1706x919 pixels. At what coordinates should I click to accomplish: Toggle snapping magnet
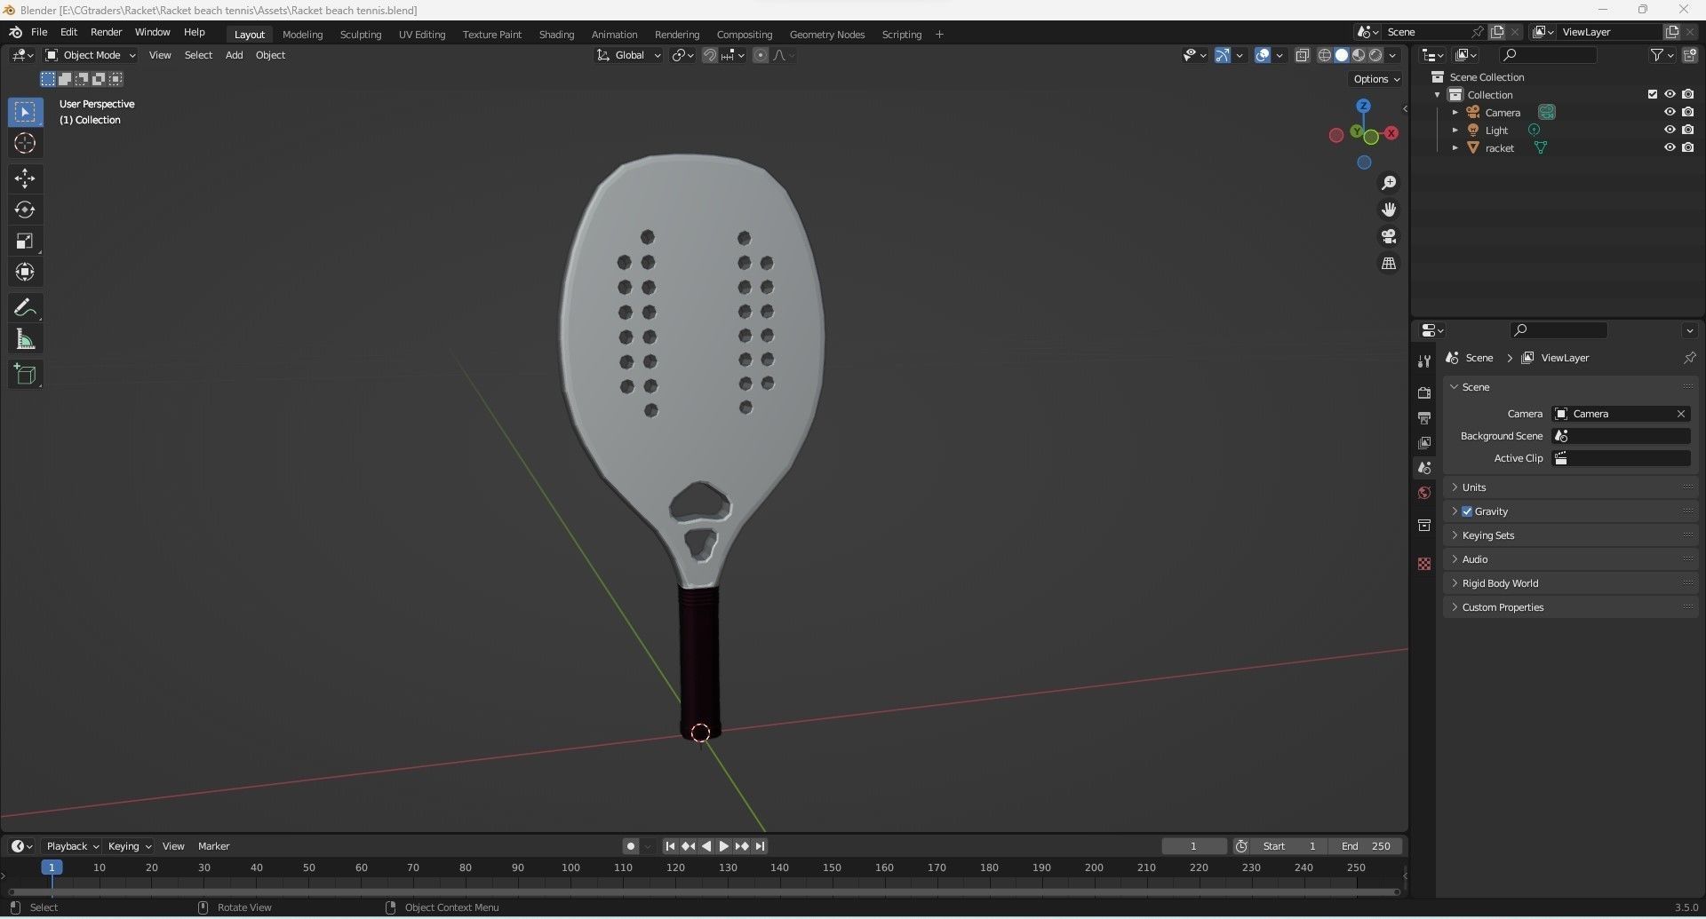[709, 55]
